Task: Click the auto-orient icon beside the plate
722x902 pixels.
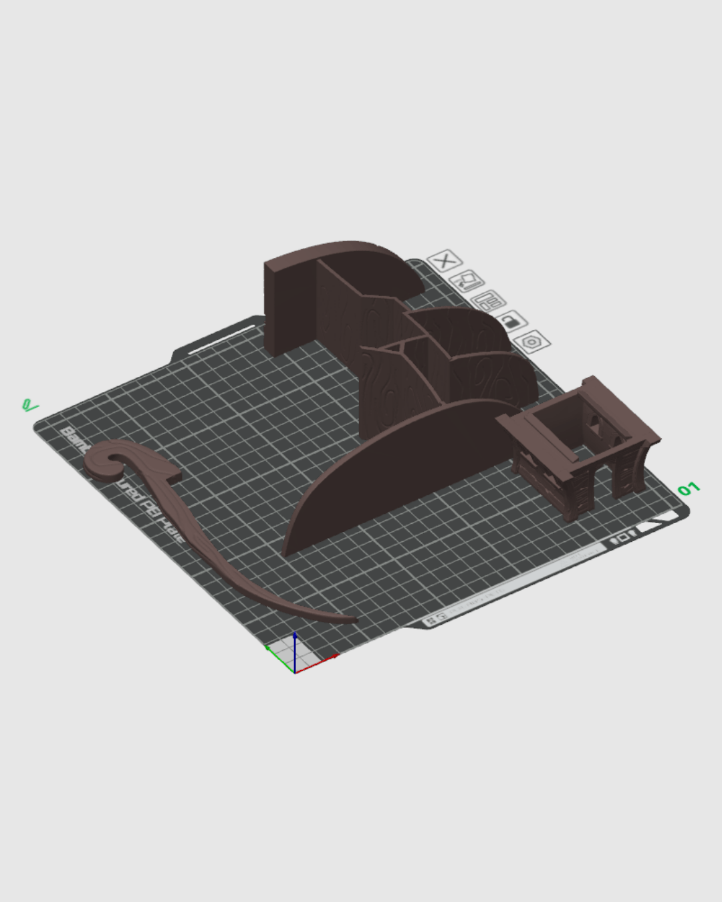Action: [467, 281]
